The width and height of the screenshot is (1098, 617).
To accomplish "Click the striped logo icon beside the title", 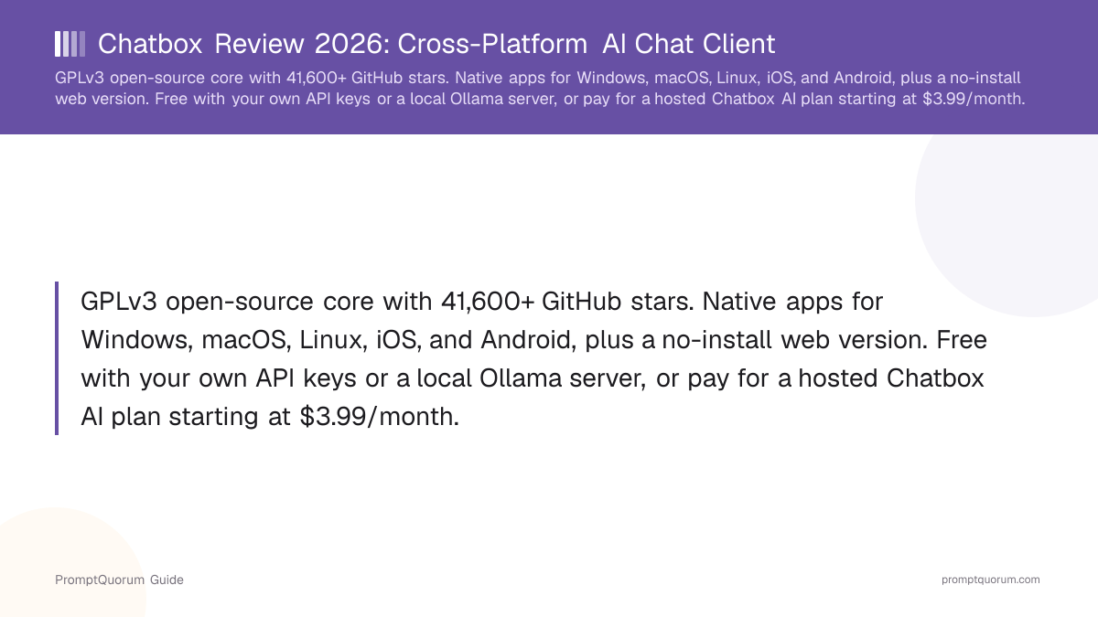I will [x=70, y=44].
